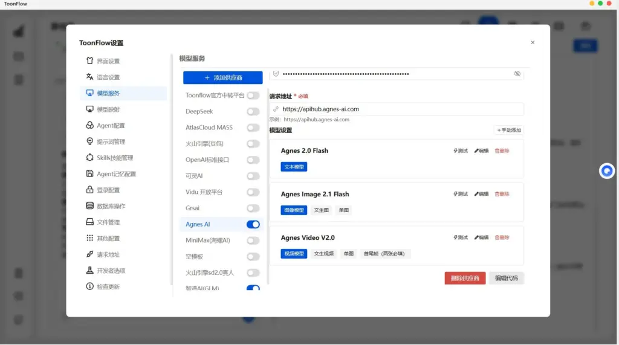Test the Agnes Video V2.0 model
This screenshot has height=345, width=619.
(460, 237)
